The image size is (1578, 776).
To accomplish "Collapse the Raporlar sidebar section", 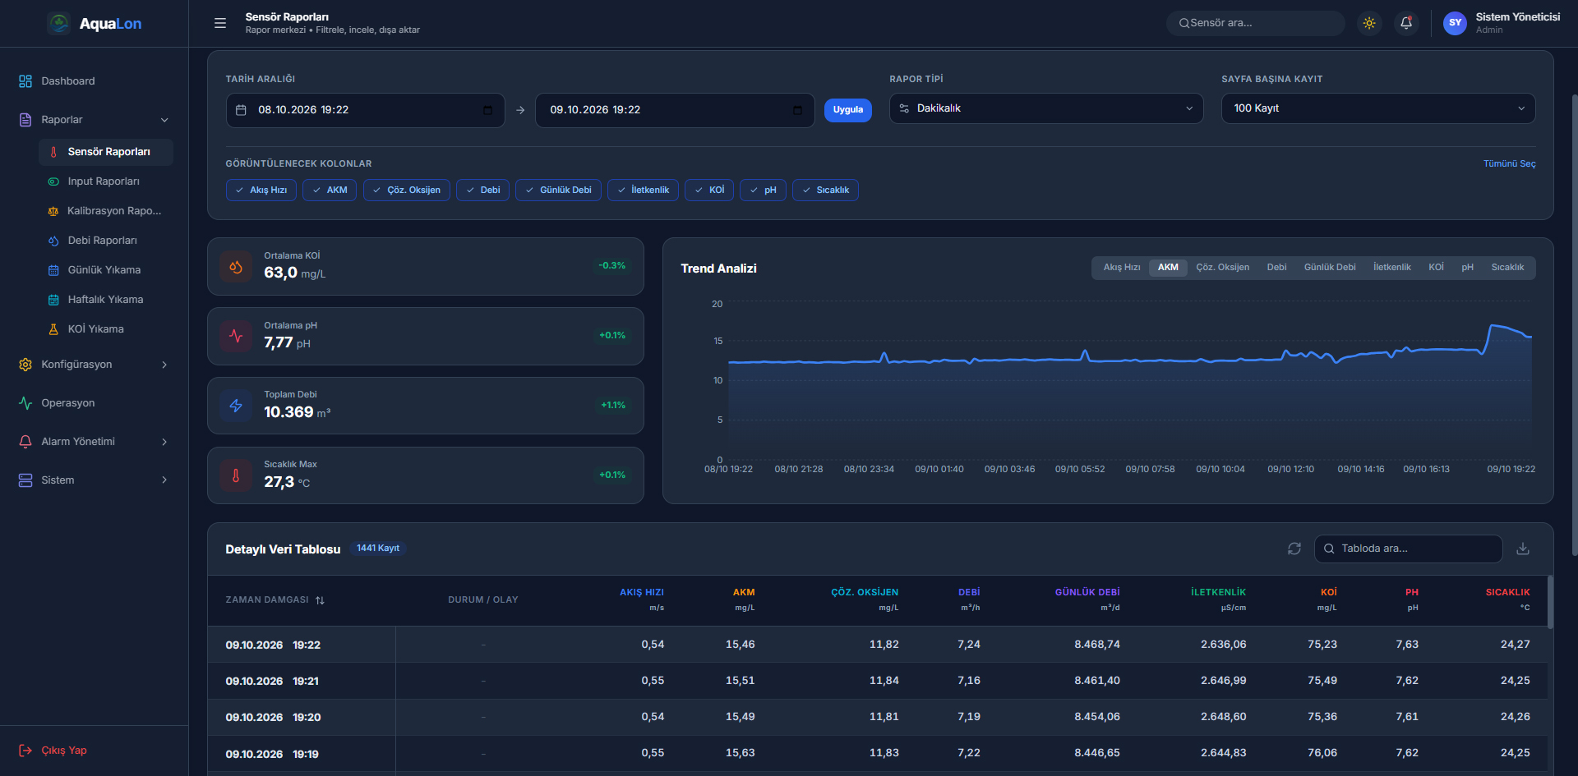I will pyautogui.click(x=94, y=120).
